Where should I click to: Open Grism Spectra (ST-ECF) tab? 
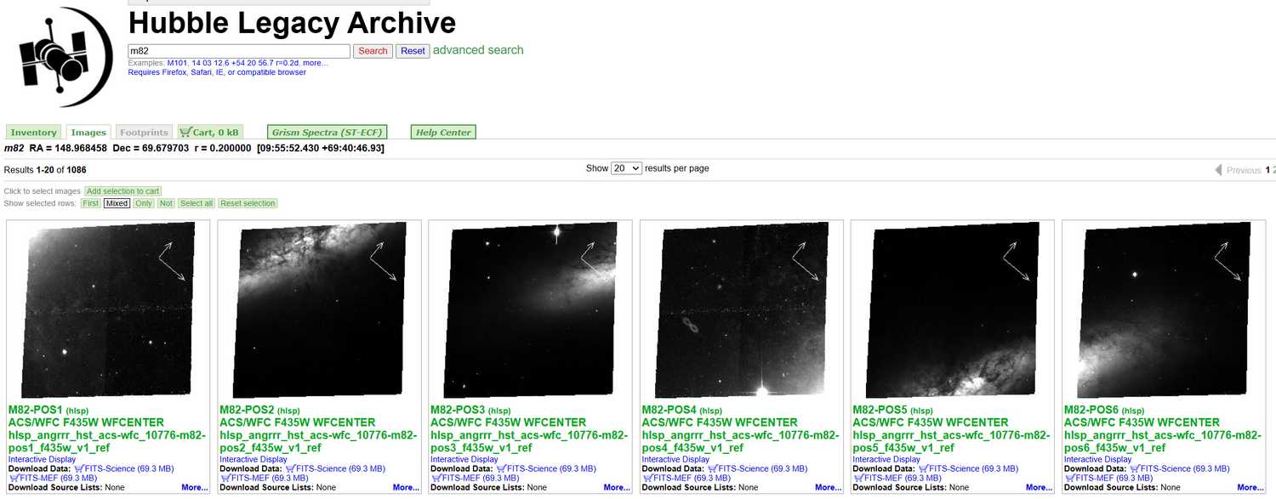pos(328,133)
